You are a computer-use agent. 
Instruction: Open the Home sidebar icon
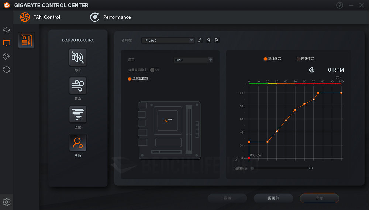tap(7, 30)
